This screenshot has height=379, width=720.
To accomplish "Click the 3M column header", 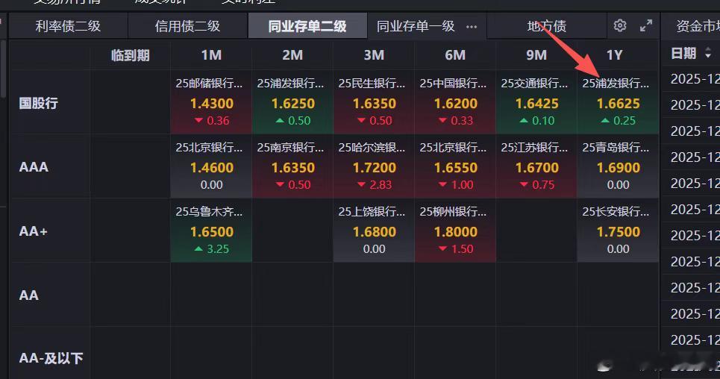I will click(x=374, y=55).
